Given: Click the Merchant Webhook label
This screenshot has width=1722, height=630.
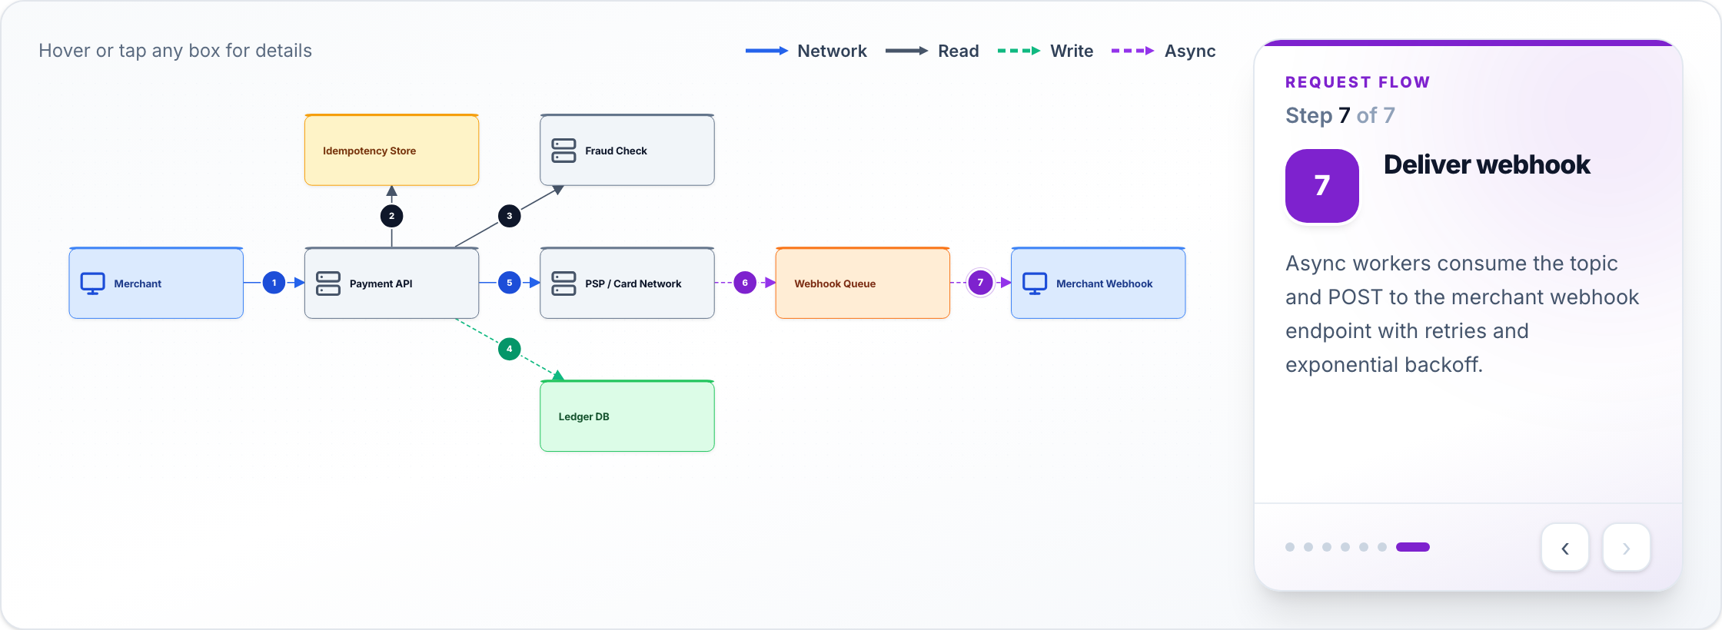Looking at the screenshot, I should tap(1105, 283).
